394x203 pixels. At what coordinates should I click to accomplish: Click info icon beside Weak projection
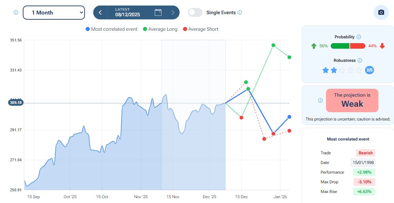click(x=320, y=100)
